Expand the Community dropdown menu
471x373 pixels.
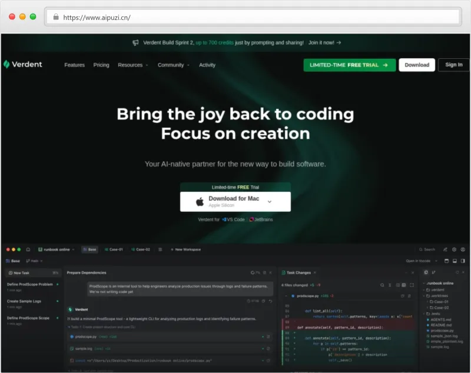tap(173, 65)
